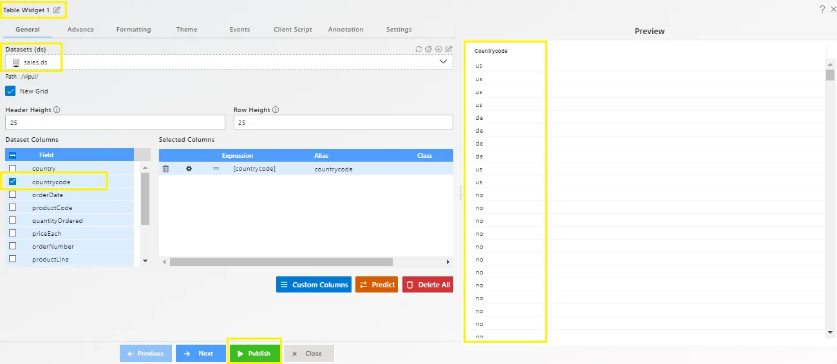Click the Header Height input field
Image resolution: width=837 pixels, height=364 pixels.
coord(115,122)
